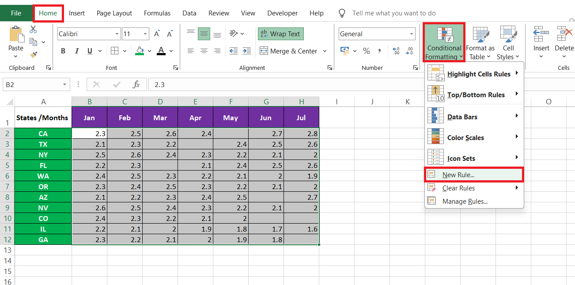Apply comma style format

coord(379,51)
